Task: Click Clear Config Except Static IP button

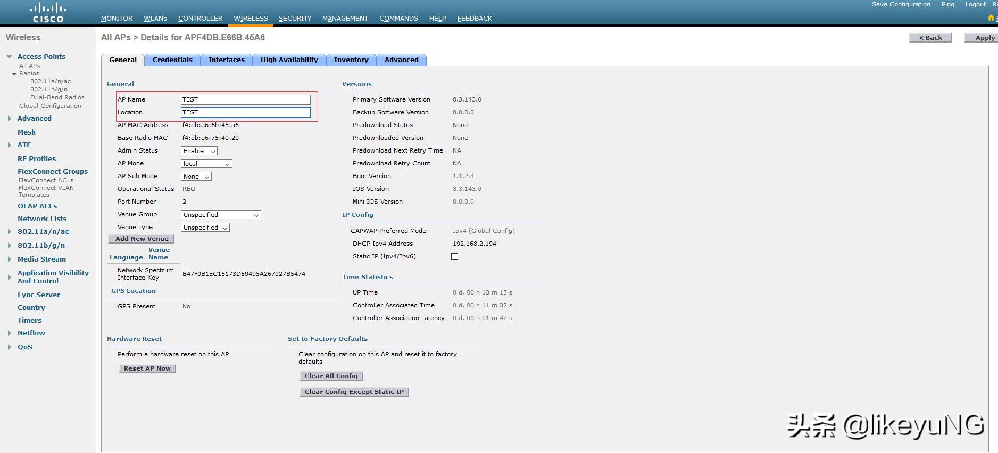Action: pos(354,392)
